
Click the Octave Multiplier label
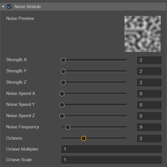22,149
